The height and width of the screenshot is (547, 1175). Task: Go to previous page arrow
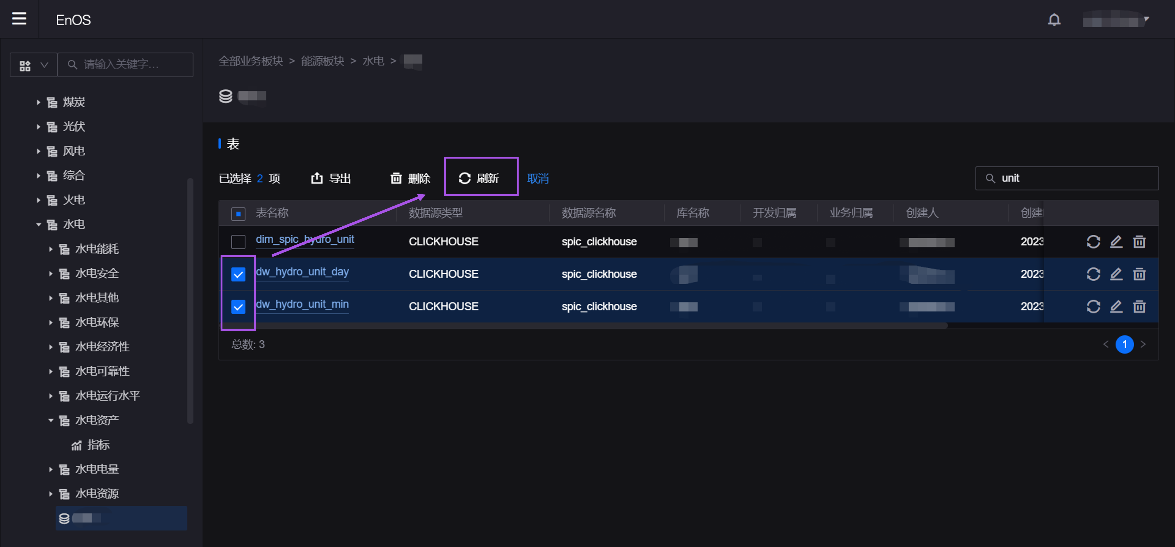pos(1106,345)
